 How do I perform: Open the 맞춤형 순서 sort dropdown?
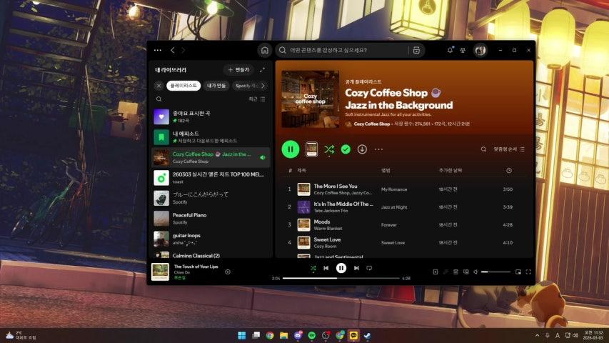pos(509,149)
